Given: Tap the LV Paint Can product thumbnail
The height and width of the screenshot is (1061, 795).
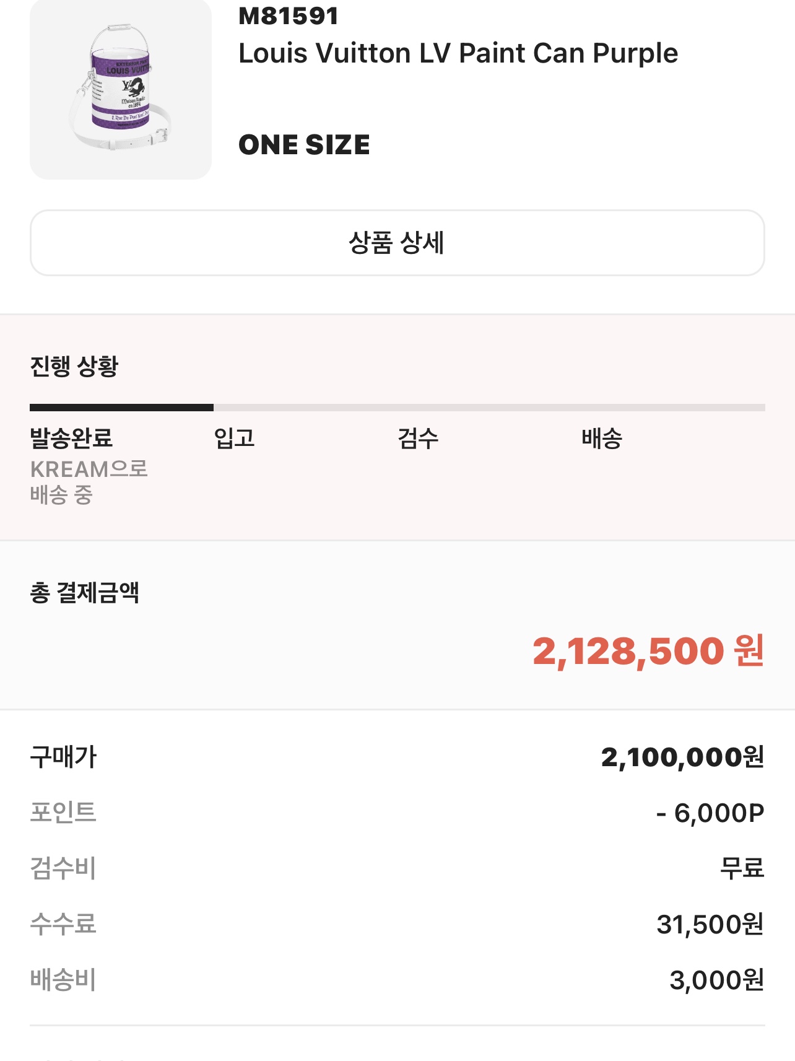Looking at the screenshot, I should (x=121, y=89).
